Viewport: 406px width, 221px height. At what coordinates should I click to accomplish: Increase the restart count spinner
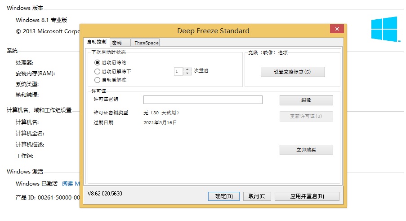point(187,69)
